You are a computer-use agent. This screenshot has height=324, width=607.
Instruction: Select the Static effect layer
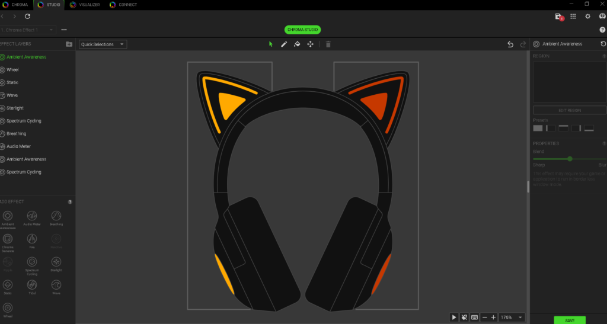(37, 82)
